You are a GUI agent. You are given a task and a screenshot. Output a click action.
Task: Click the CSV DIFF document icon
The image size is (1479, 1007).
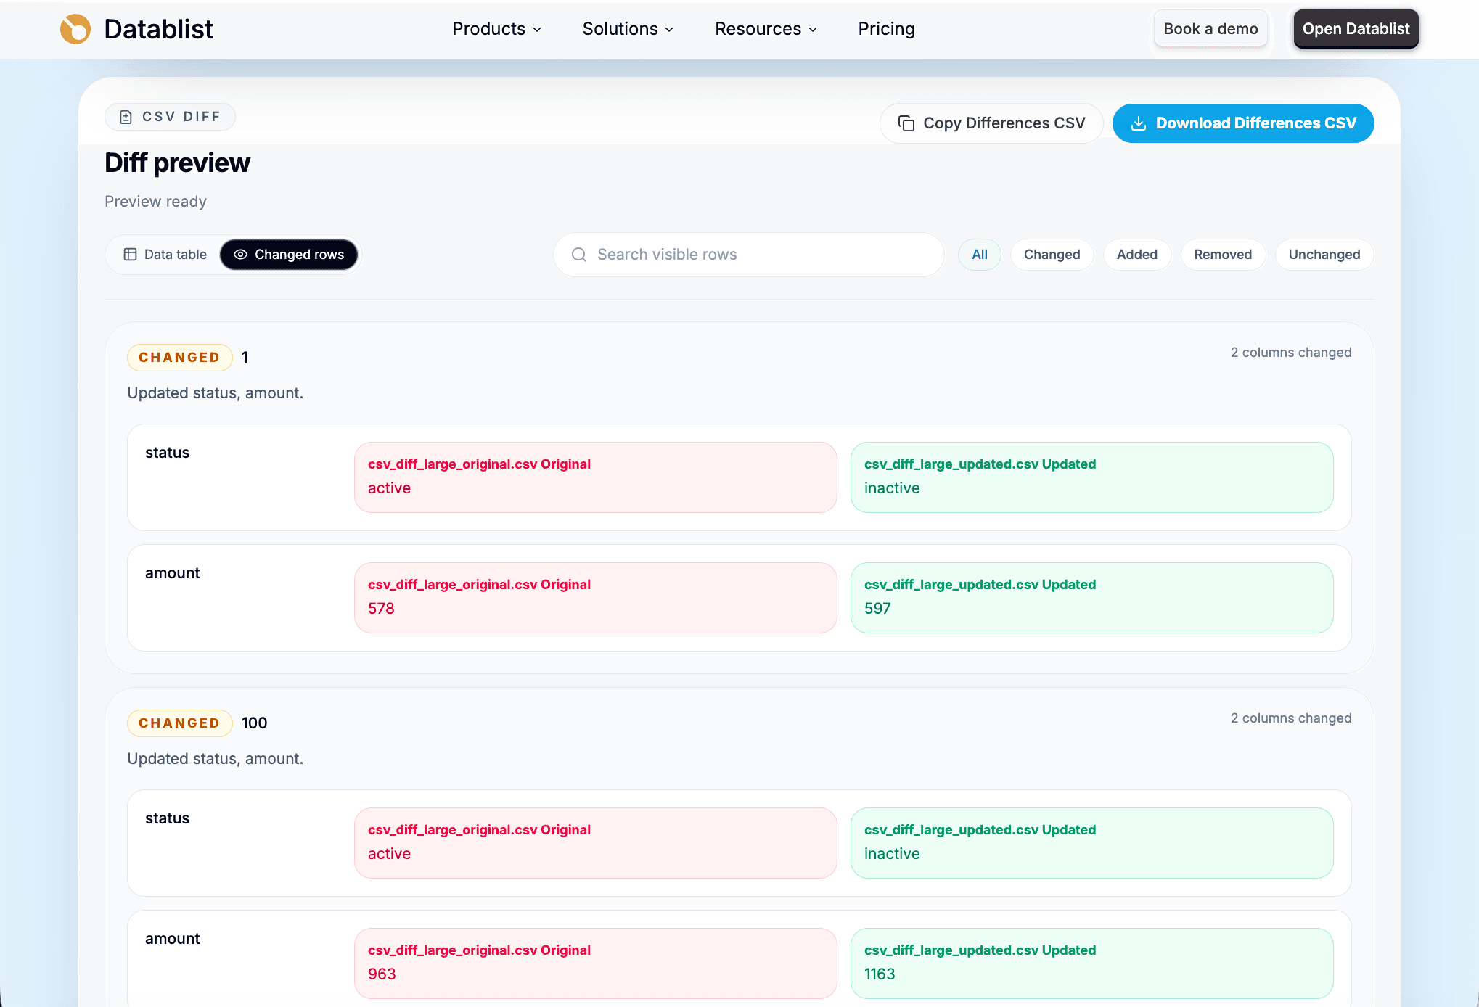pos(126,117)
